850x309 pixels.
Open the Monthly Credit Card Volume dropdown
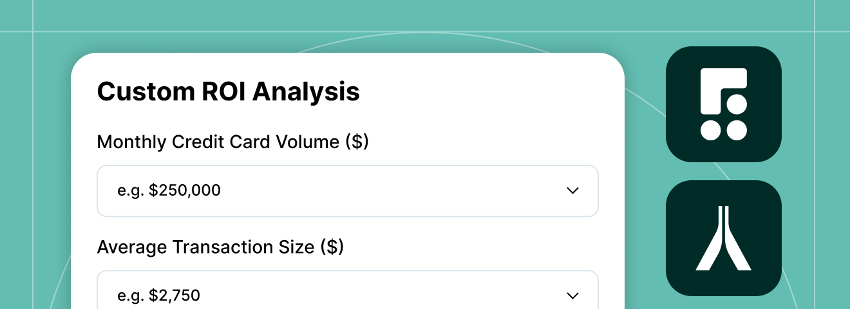click(x=348, y=191)
